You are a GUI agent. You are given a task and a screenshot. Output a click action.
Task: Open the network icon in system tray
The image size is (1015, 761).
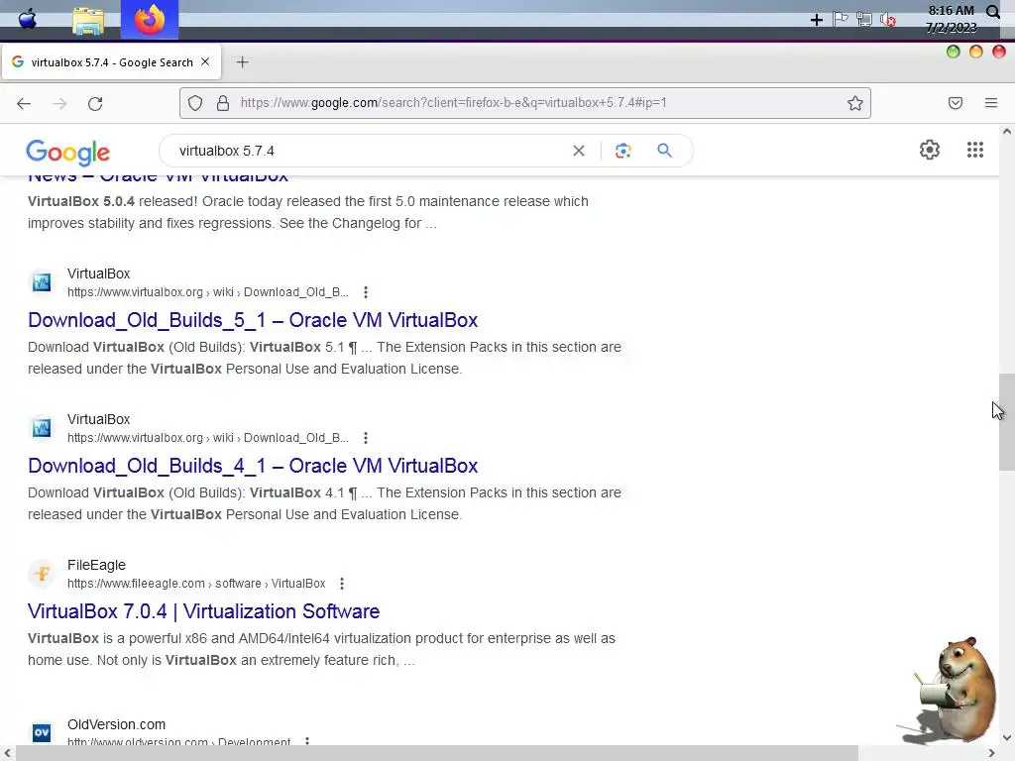[x=863, y=20]
